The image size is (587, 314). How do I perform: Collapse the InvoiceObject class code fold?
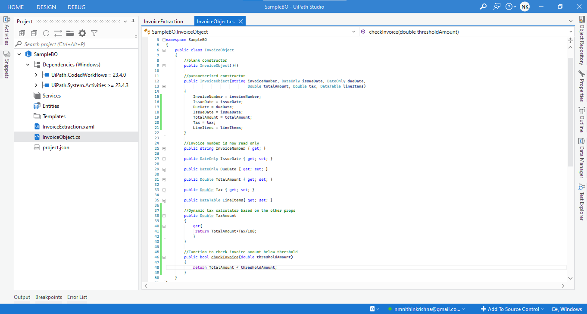[x=164, y=50]
